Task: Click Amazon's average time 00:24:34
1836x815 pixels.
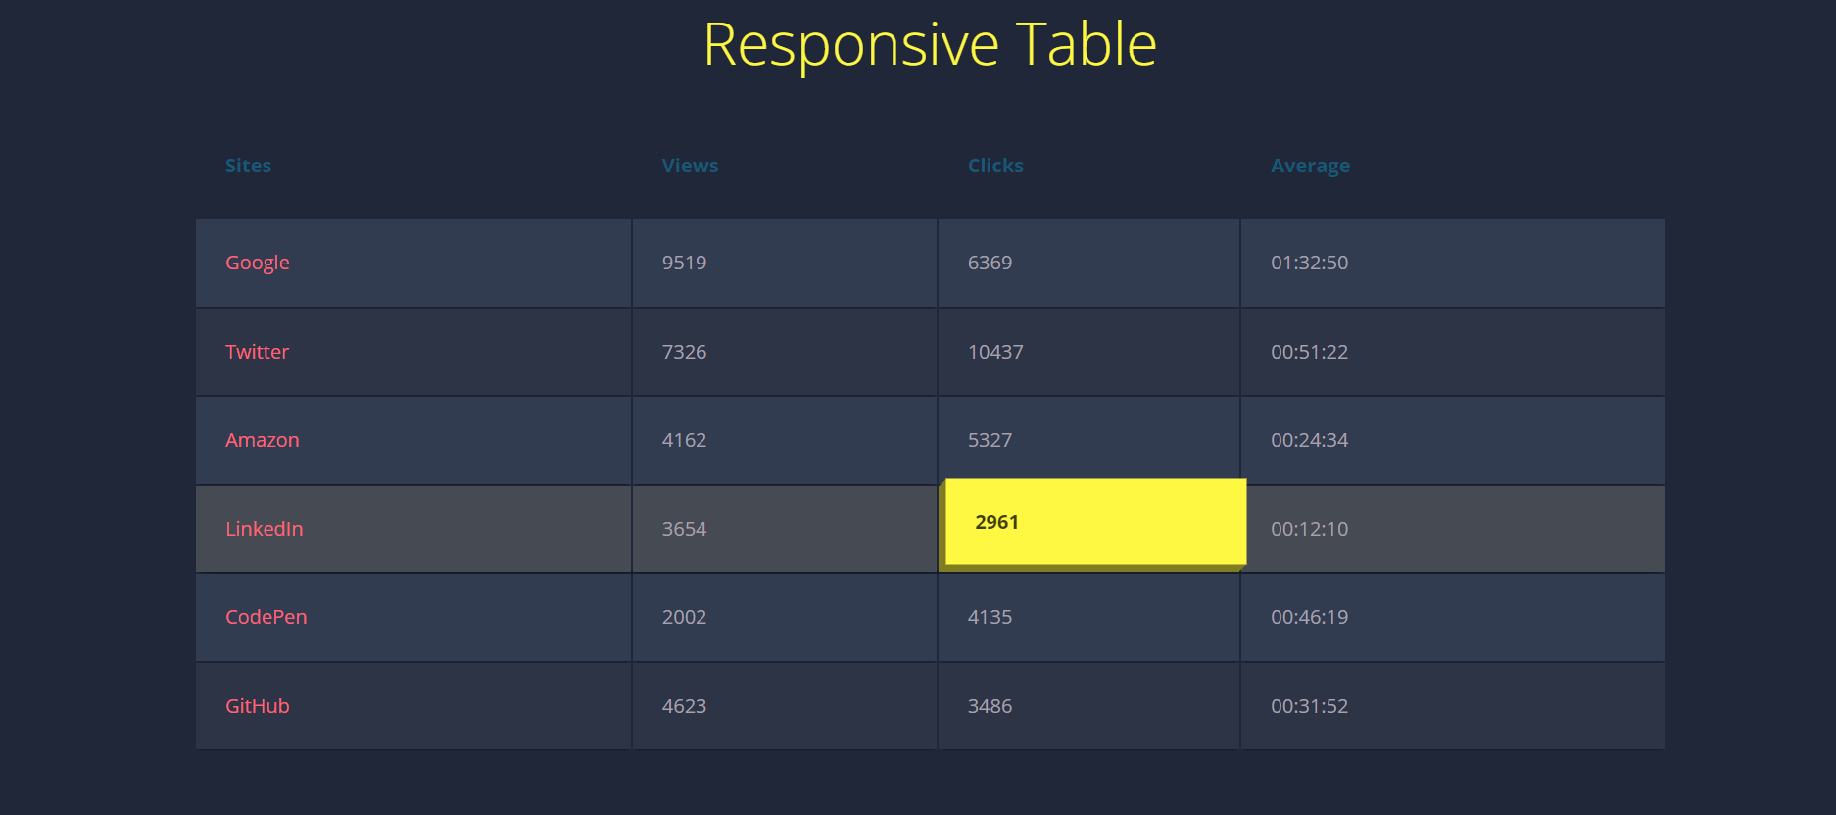Action: click(x=1309, y=440)
